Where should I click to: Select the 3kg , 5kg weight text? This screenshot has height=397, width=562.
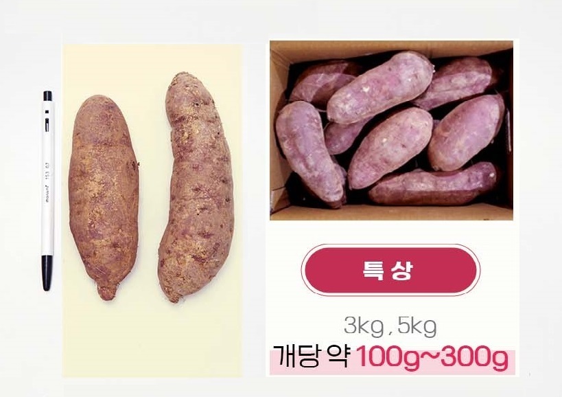click(x=390, y=327)
